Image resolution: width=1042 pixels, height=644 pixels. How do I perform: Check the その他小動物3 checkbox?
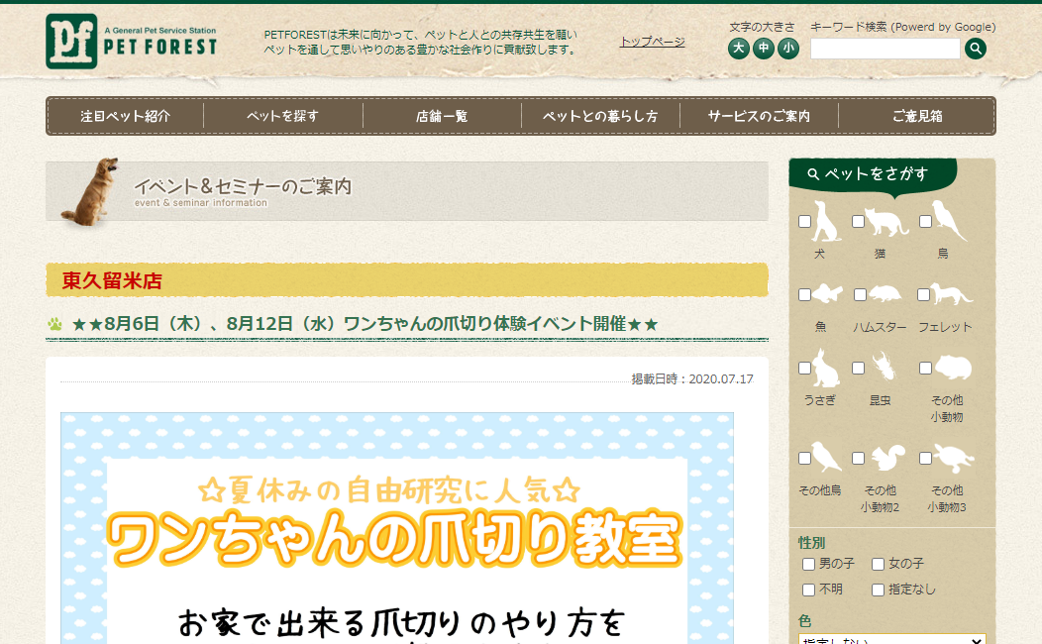(x=925, y=458)
